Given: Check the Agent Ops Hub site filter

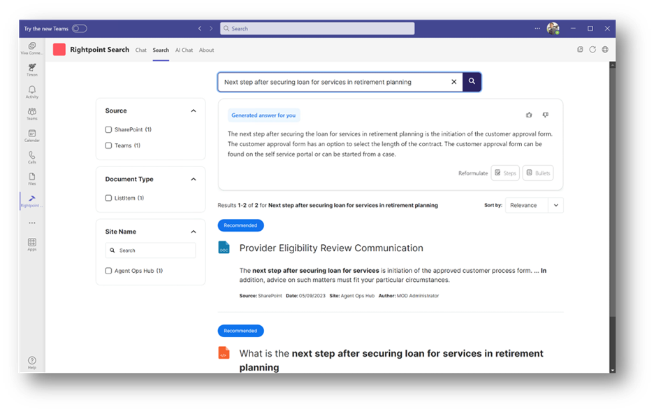Looking at the screenshot, I should click(108, 271).
